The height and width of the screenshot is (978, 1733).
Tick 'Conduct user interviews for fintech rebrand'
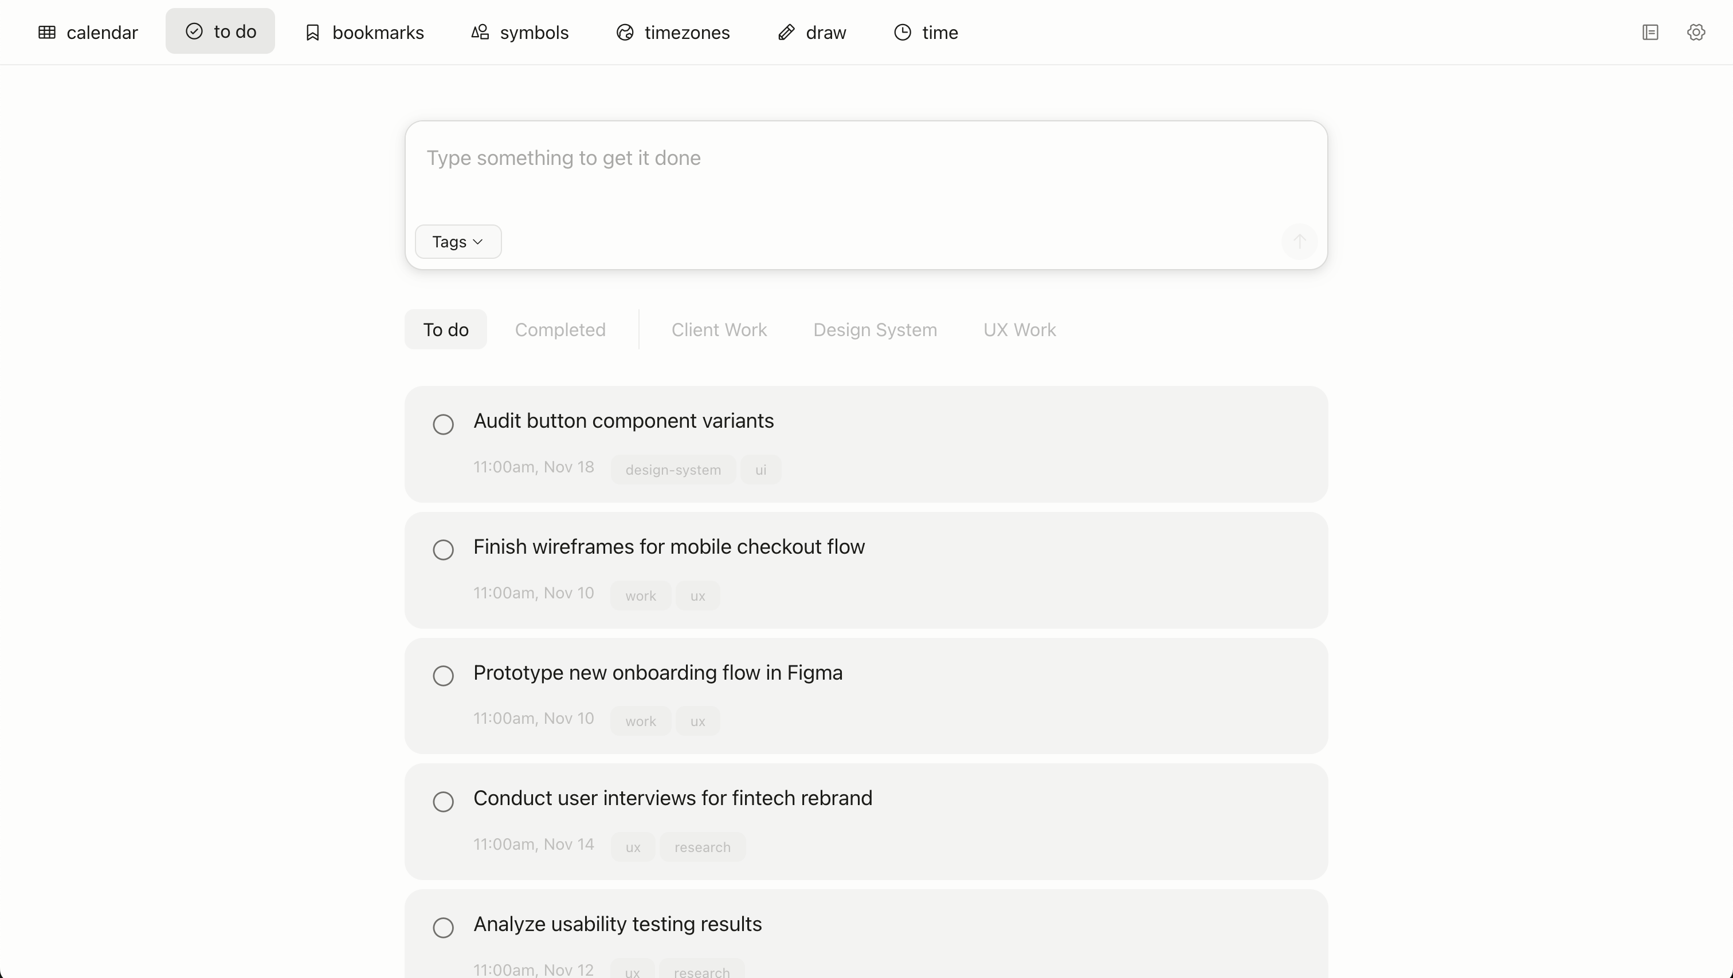click(444, 801)
